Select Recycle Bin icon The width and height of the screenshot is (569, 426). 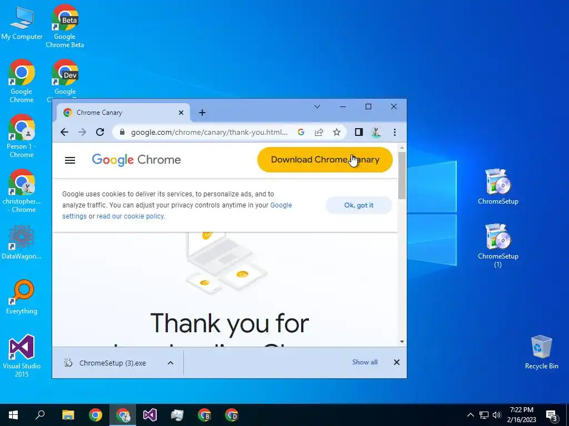pos(541,352)
